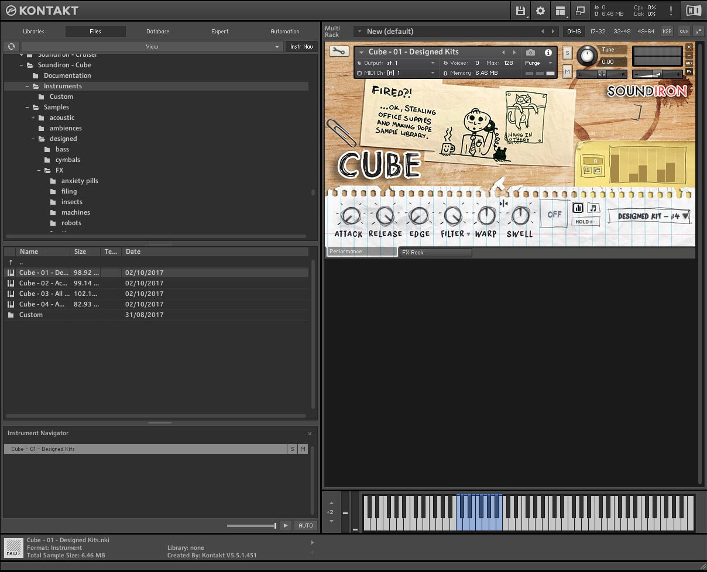707x572 pixels.
Task: Mute Cube in Instrument Navigator
Action: click(303, 449)
